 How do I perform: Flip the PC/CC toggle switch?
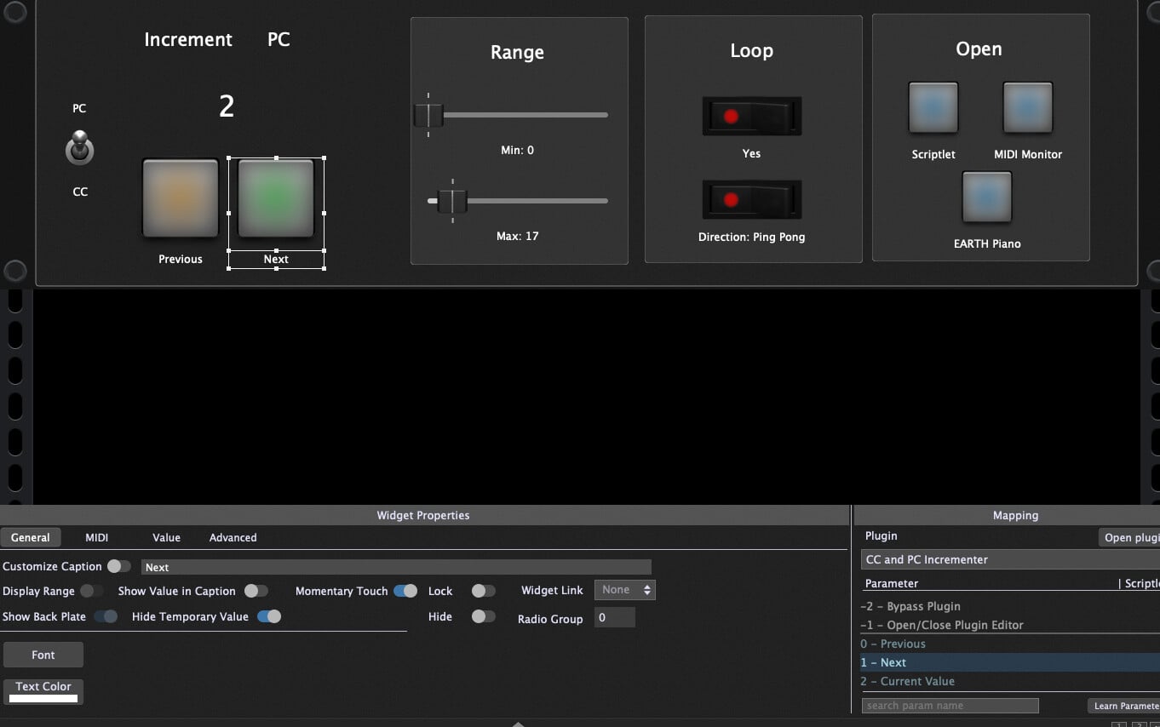(79, 149)
